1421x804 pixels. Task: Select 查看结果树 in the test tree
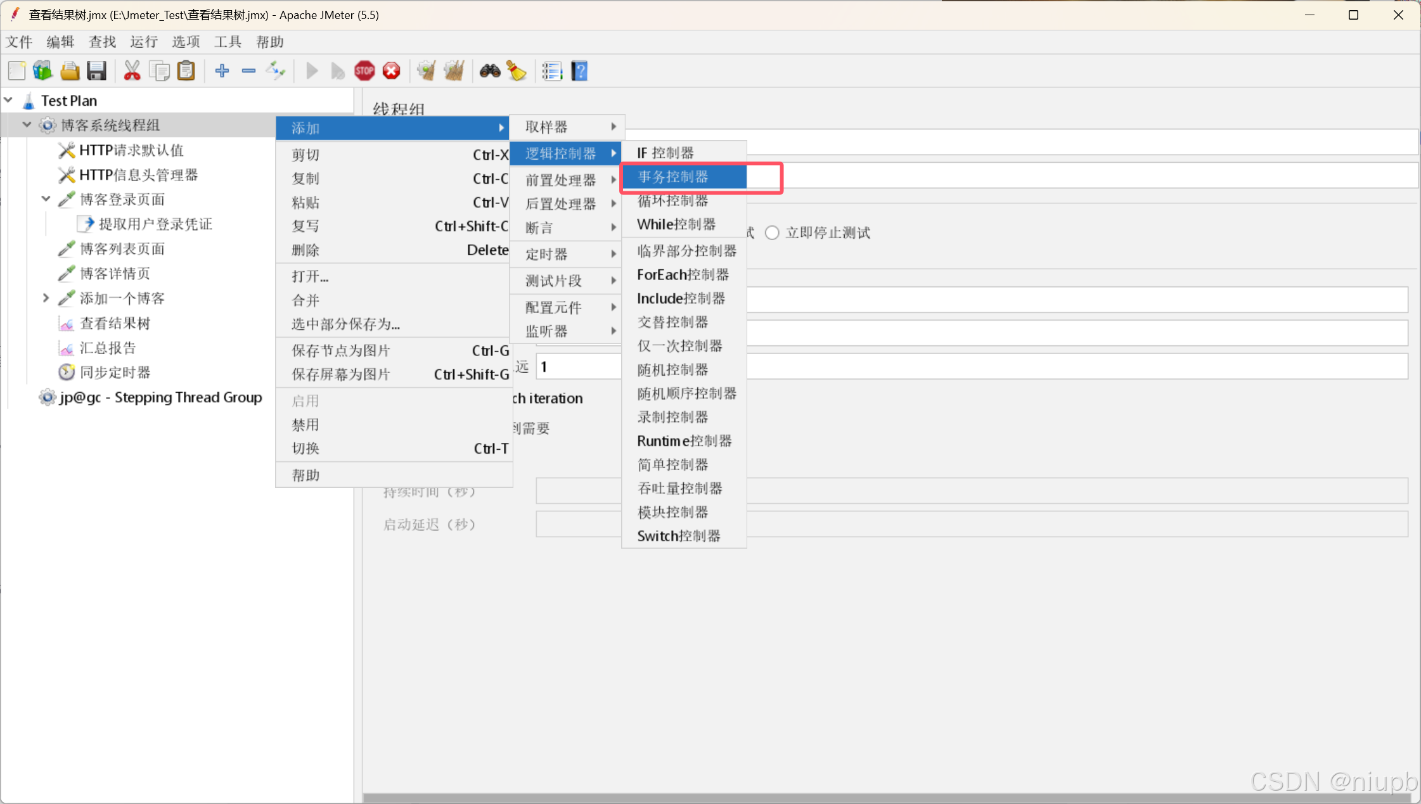(115, 323)
